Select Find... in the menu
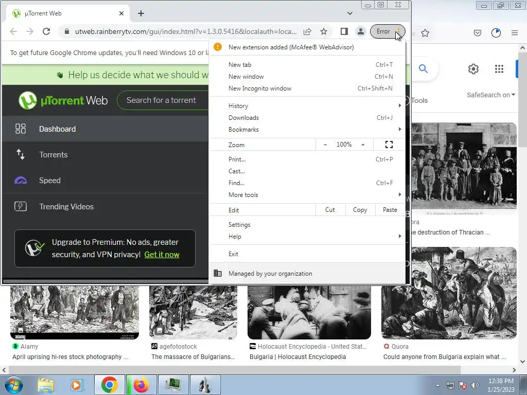The image size is (527, 395). point(307,183)
